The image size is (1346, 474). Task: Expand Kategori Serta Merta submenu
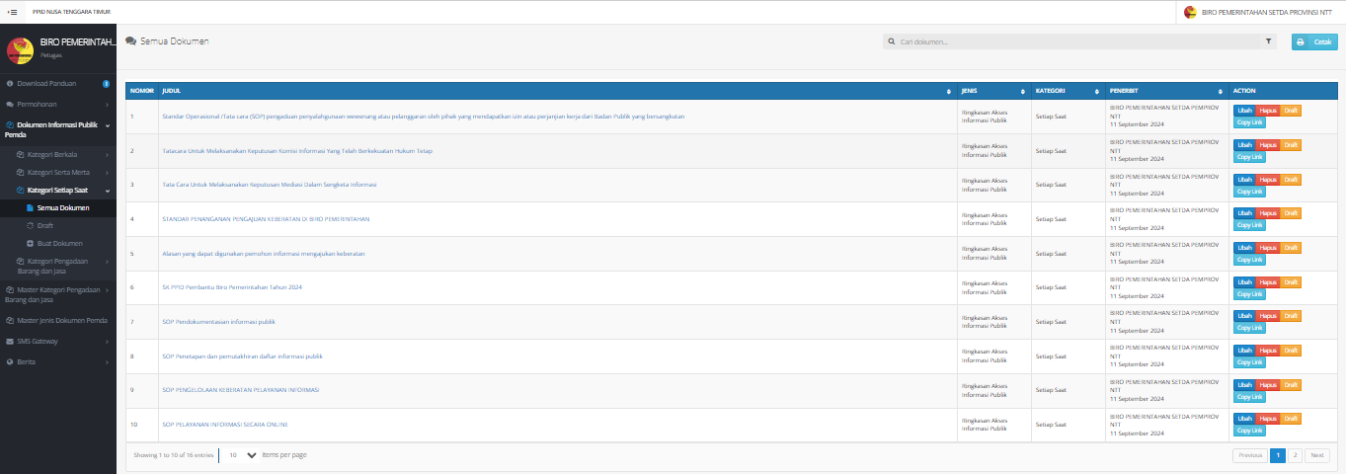click(58, 173)
